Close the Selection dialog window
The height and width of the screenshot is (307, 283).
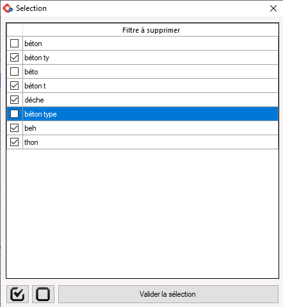(273, 8)
